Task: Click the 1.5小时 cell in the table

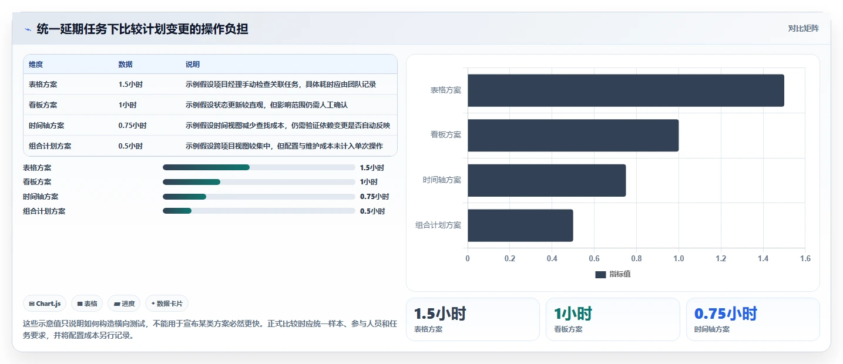Action: click(x=130, y=85)
